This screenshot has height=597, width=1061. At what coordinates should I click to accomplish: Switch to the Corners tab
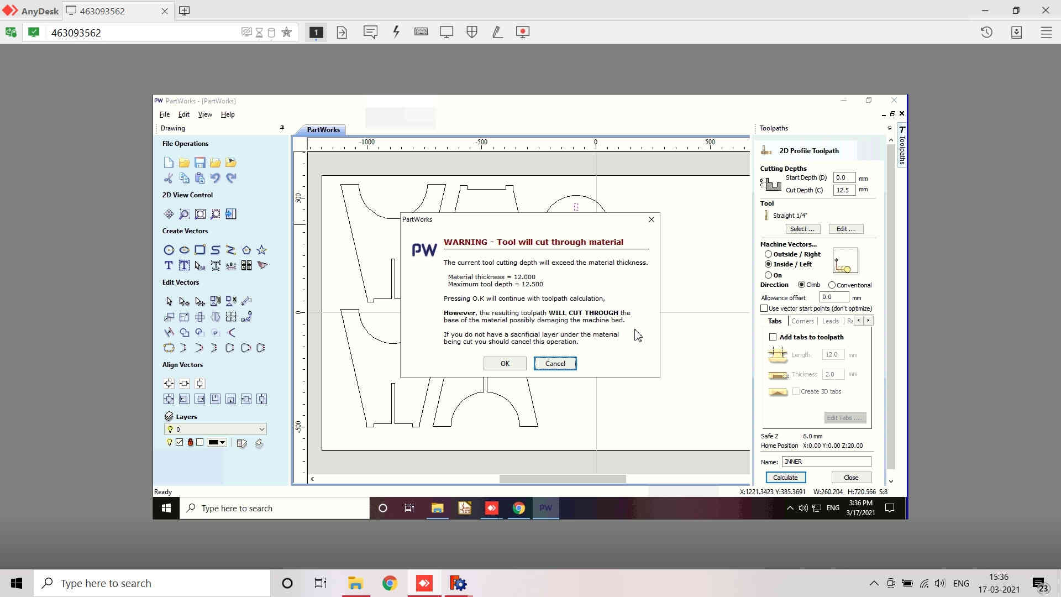[x=802, y=321]
